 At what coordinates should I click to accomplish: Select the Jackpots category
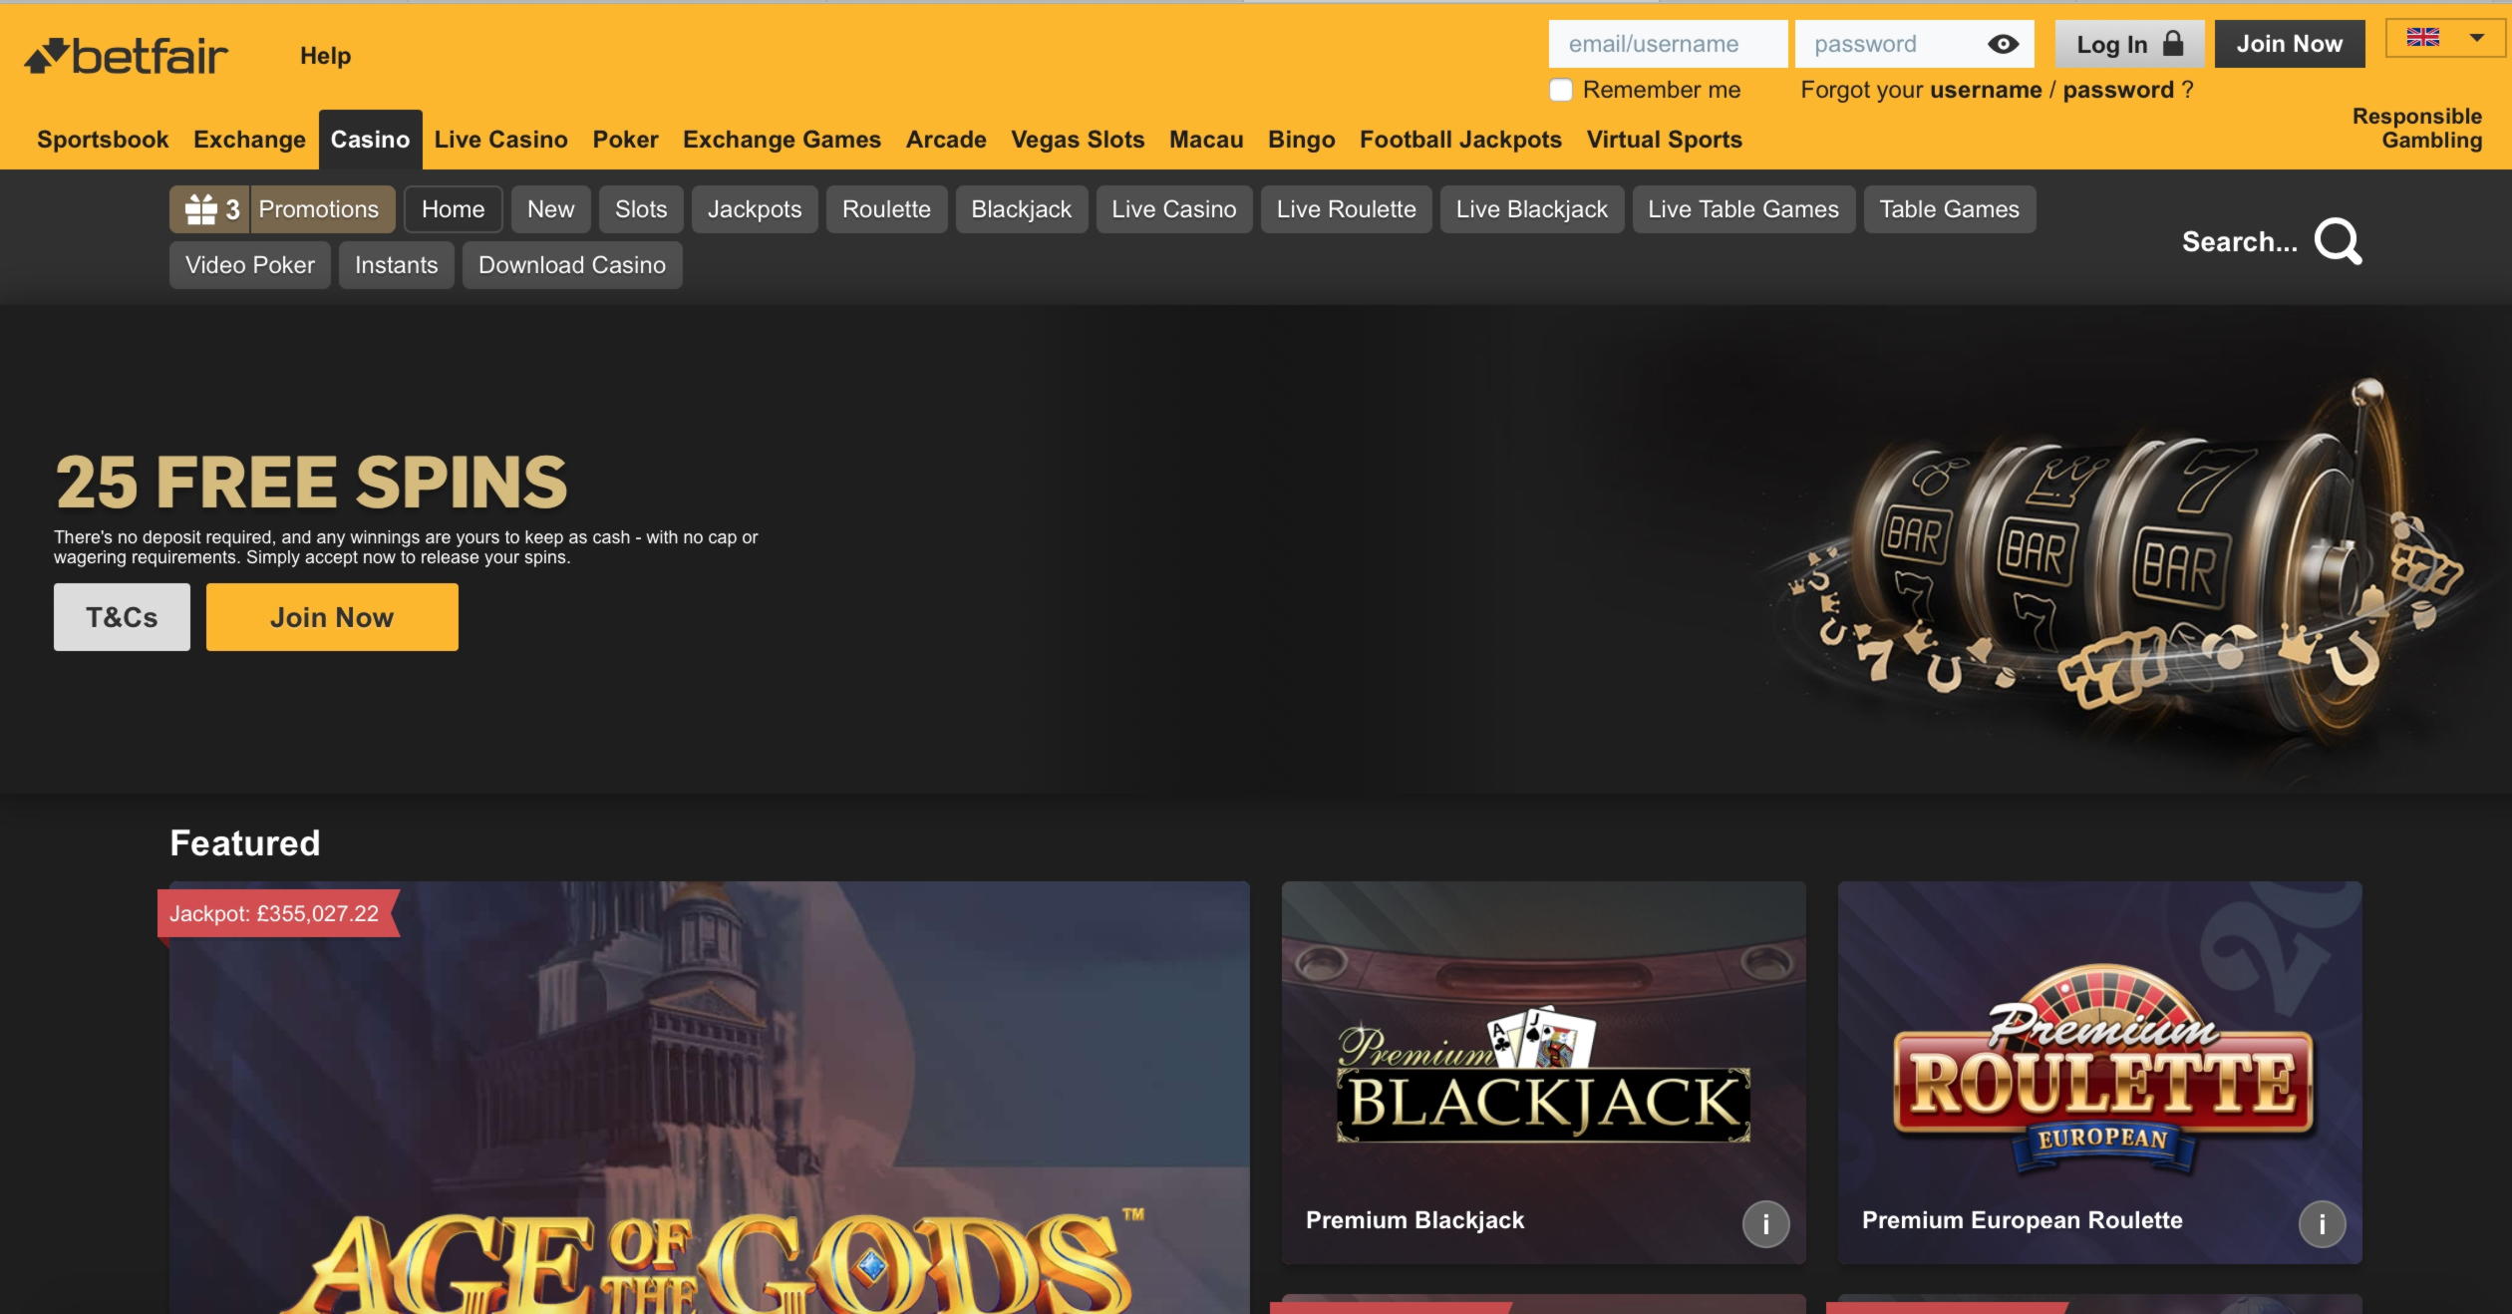(x=755, y=209)
